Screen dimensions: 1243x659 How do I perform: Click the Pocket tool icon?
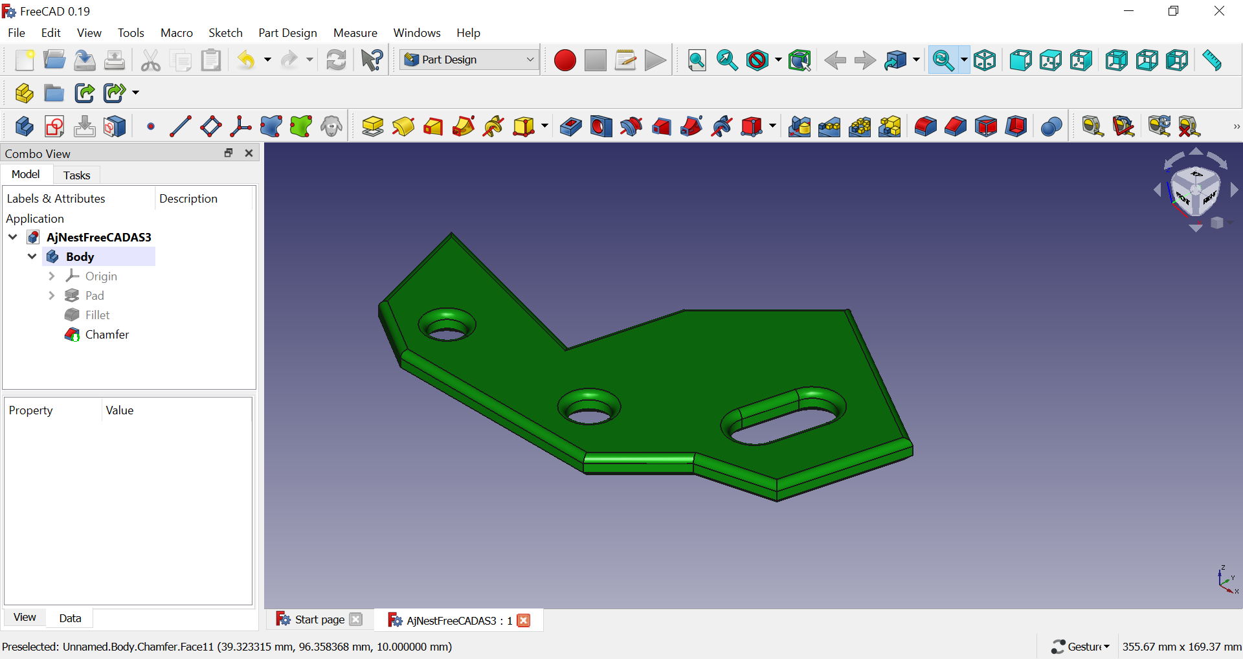click(x=570, y=127)
